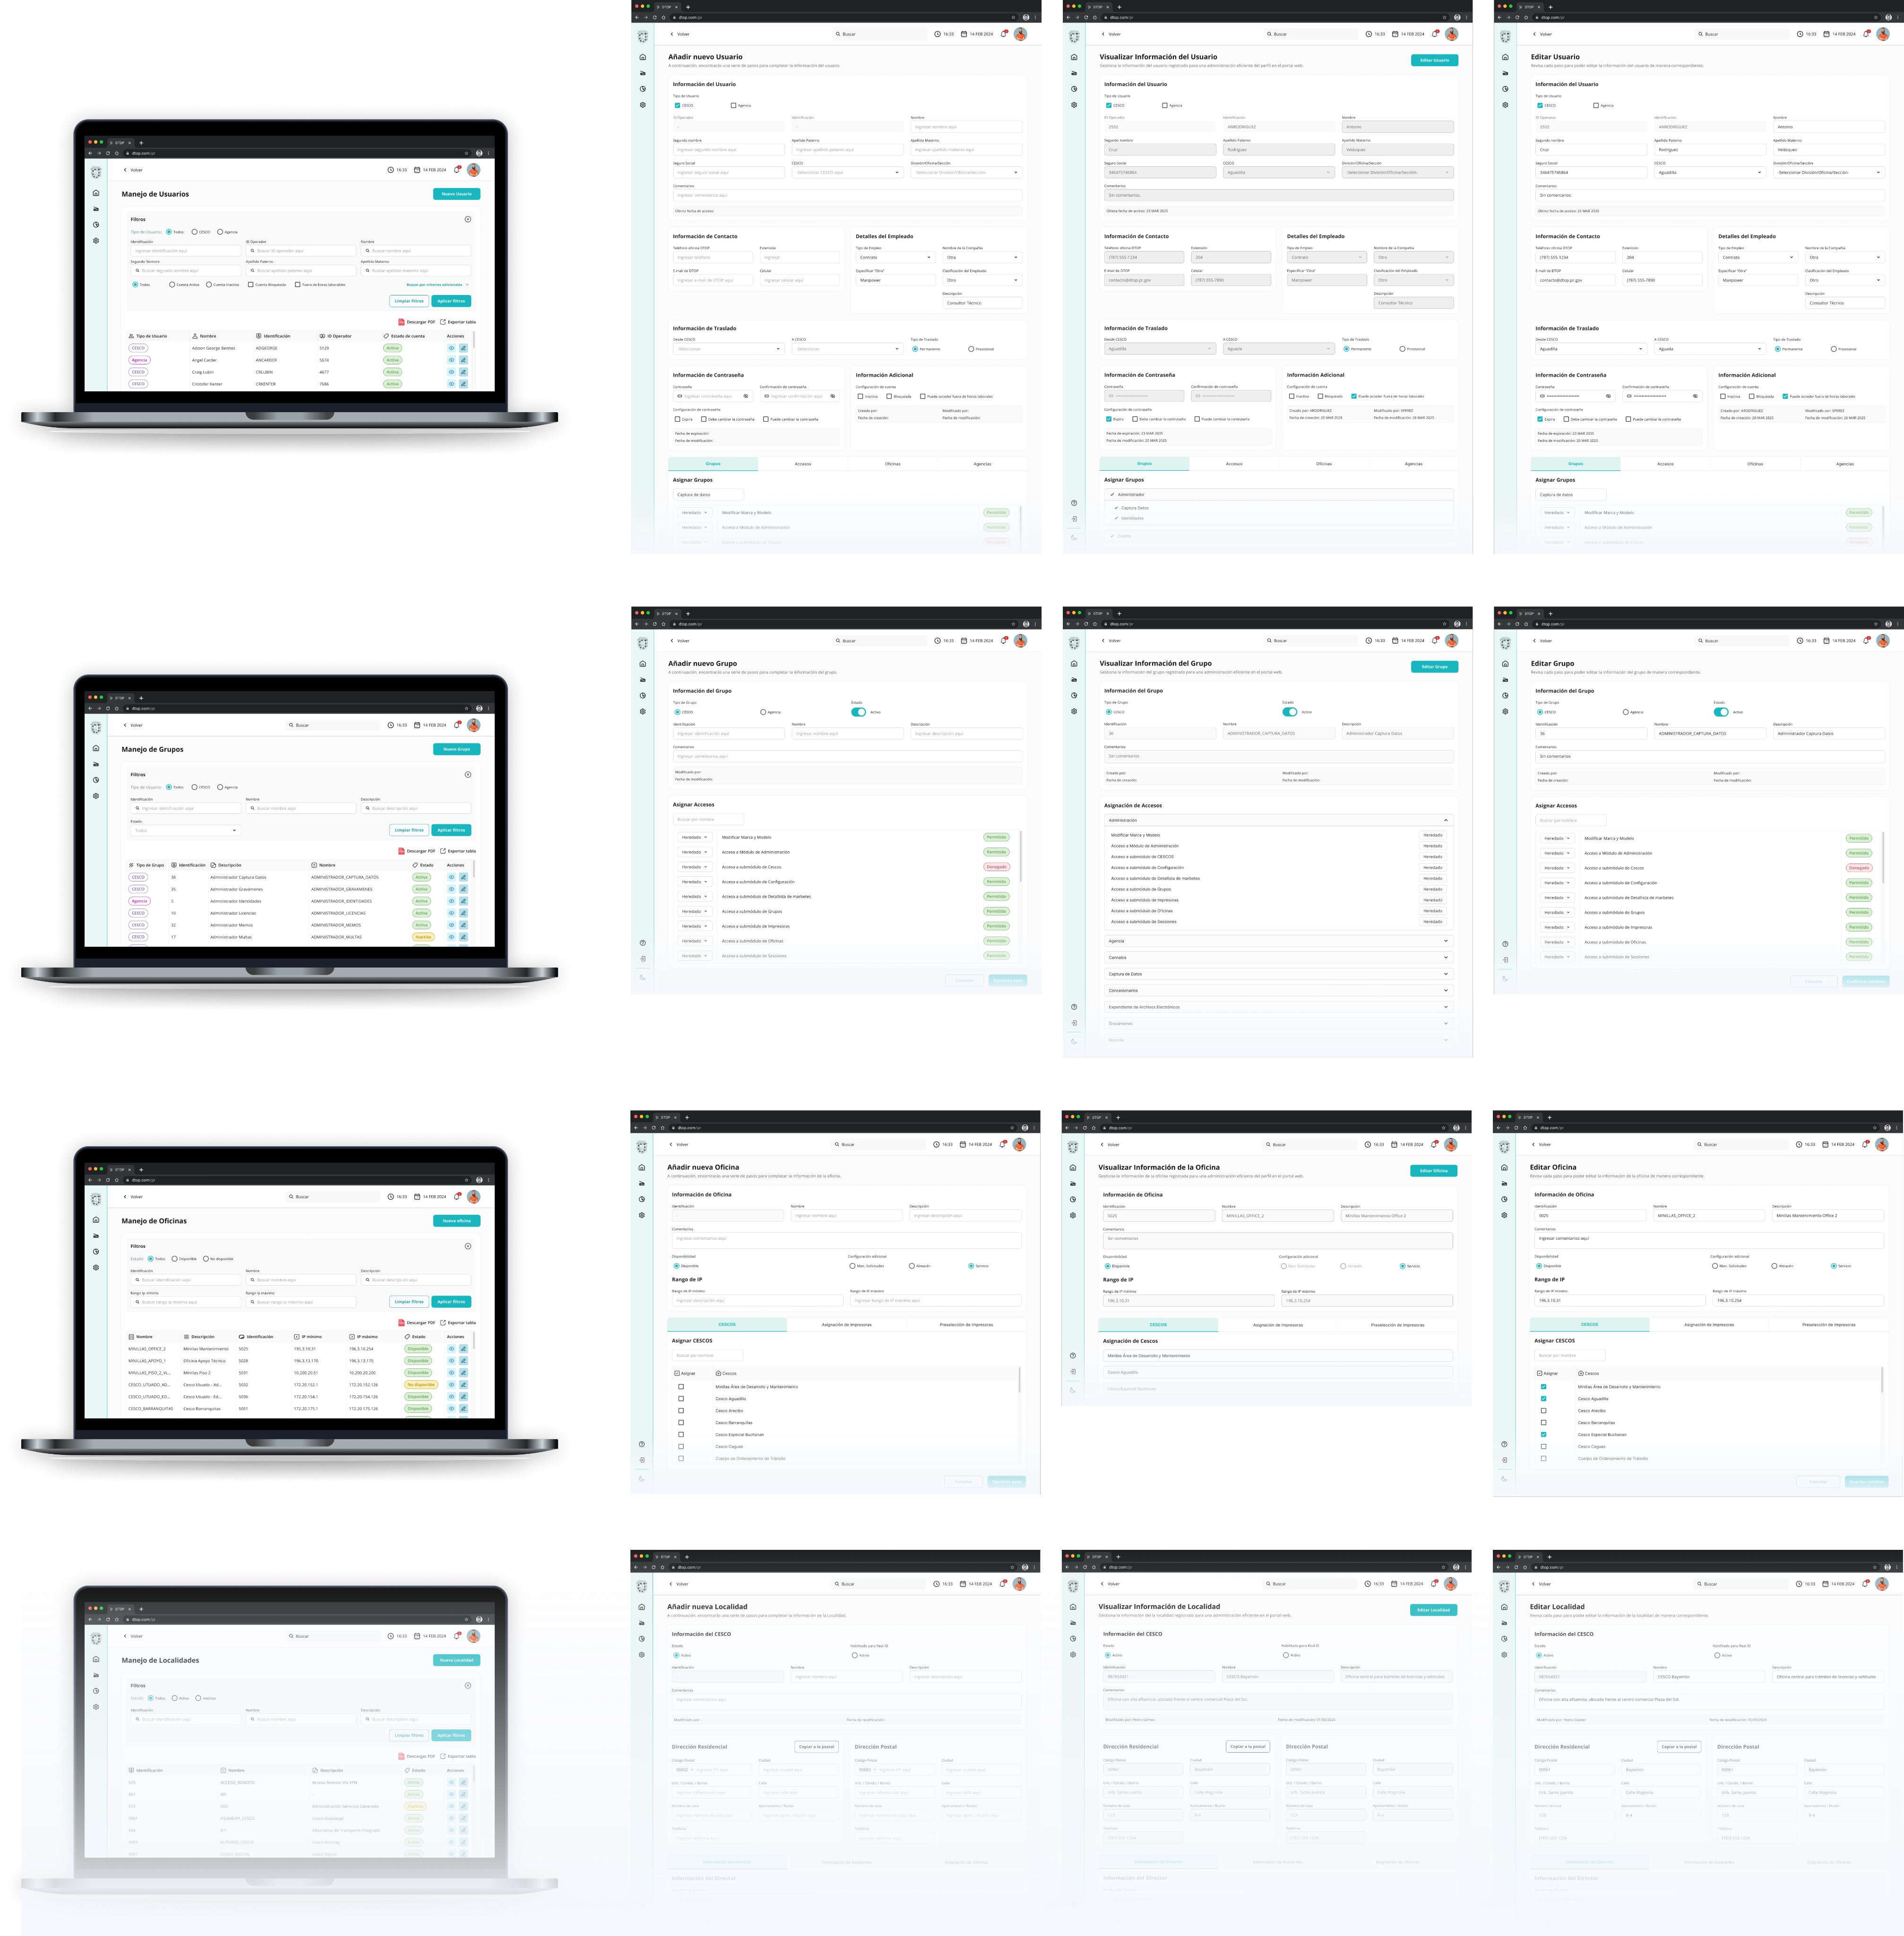Switch to Oficinas tab on Añadir nuevo Usuario

click(892, 464)
